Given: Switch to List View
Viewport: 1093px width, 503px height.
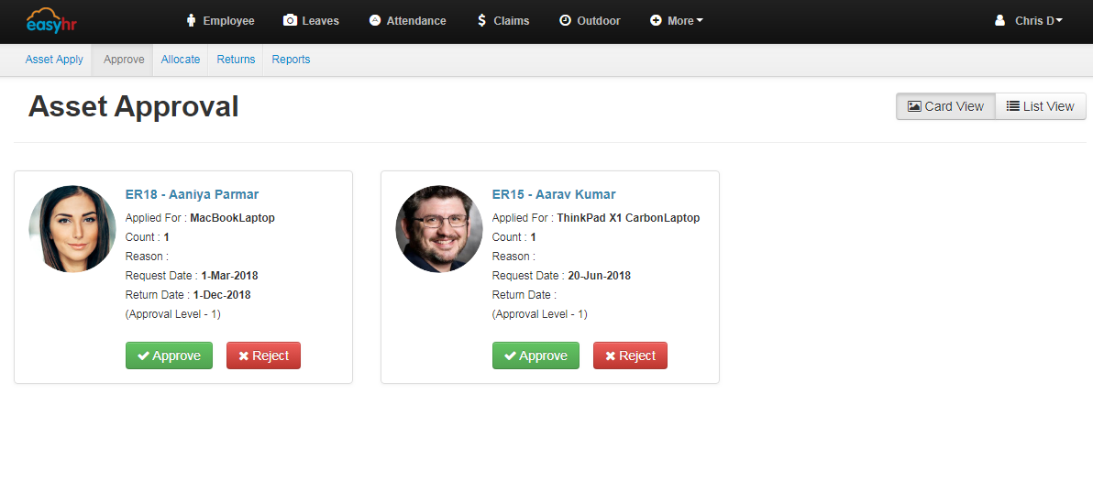Looking at the screenshot, I should click(1041, 106).
